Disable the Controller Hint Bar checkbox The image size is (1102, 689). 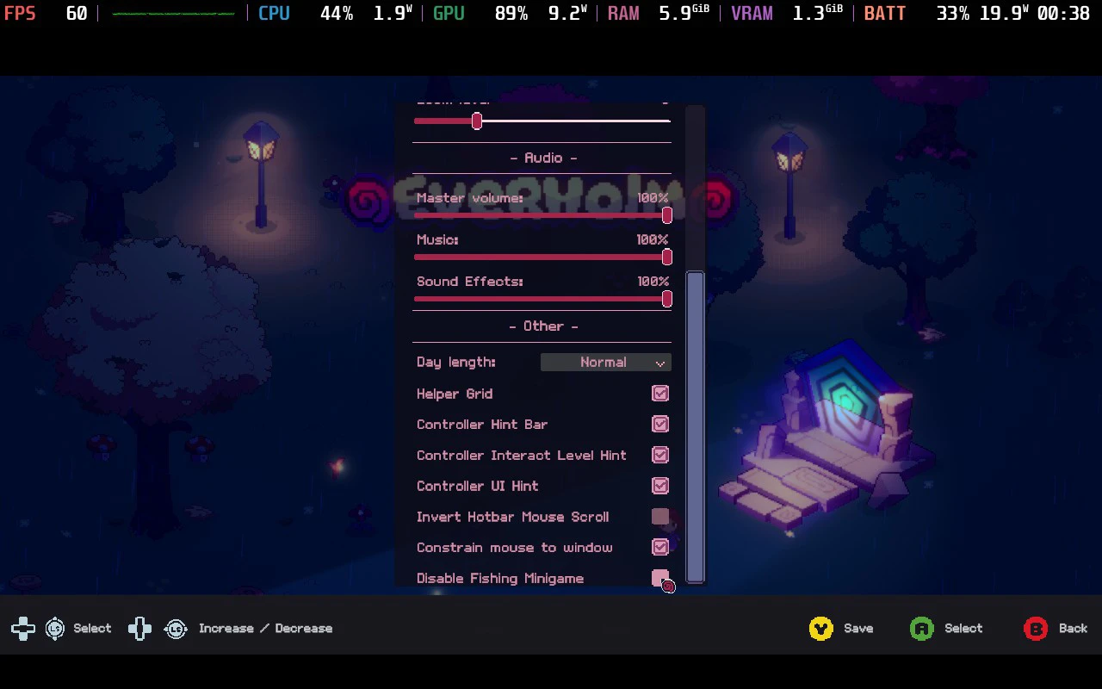660,425
